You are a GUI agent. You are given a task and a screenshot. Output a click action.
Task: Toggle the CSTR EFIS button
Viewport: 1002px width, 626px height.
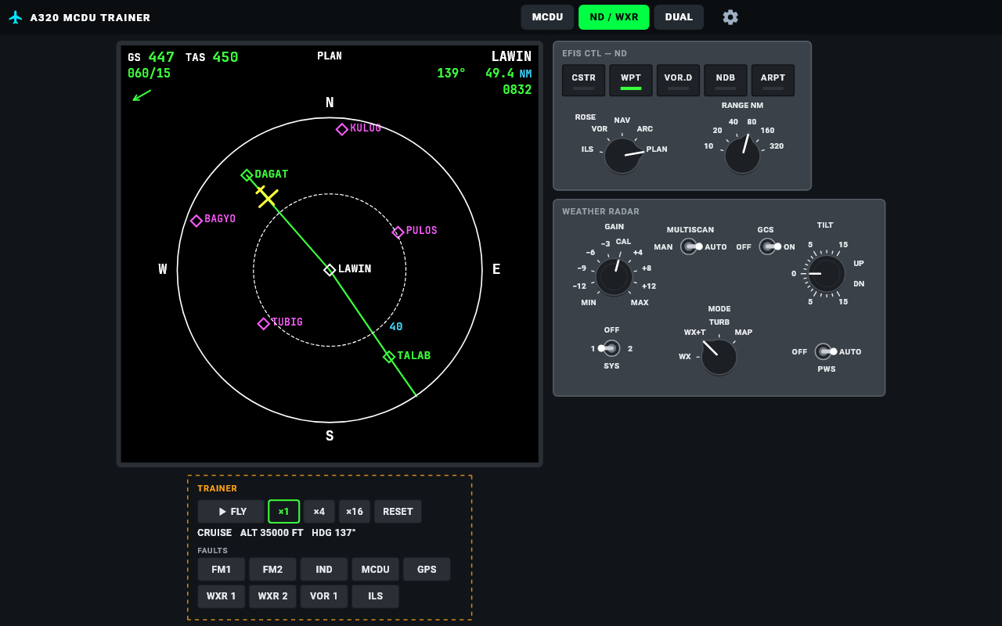click(584, 81)
